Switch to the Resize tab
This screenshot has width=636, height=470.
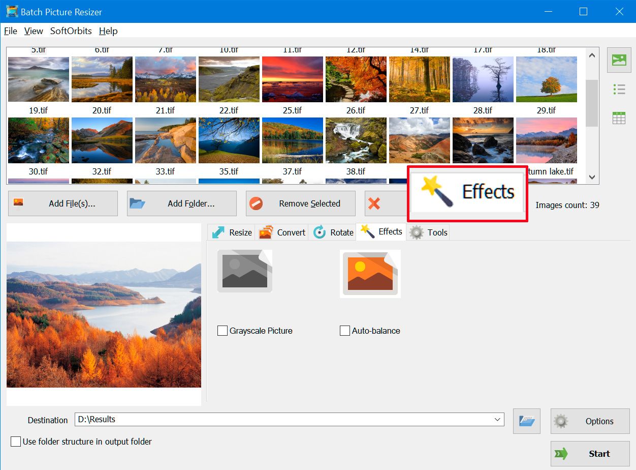[x=232, y=232]
